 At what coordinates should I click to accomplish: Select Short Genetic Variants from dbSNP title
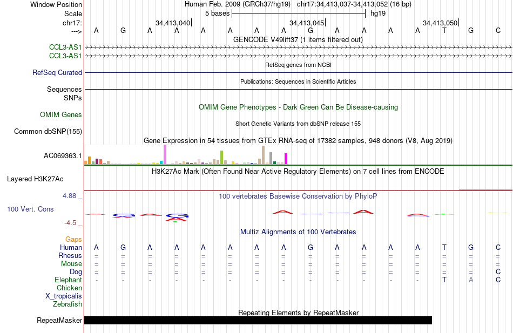coord(298,124)
